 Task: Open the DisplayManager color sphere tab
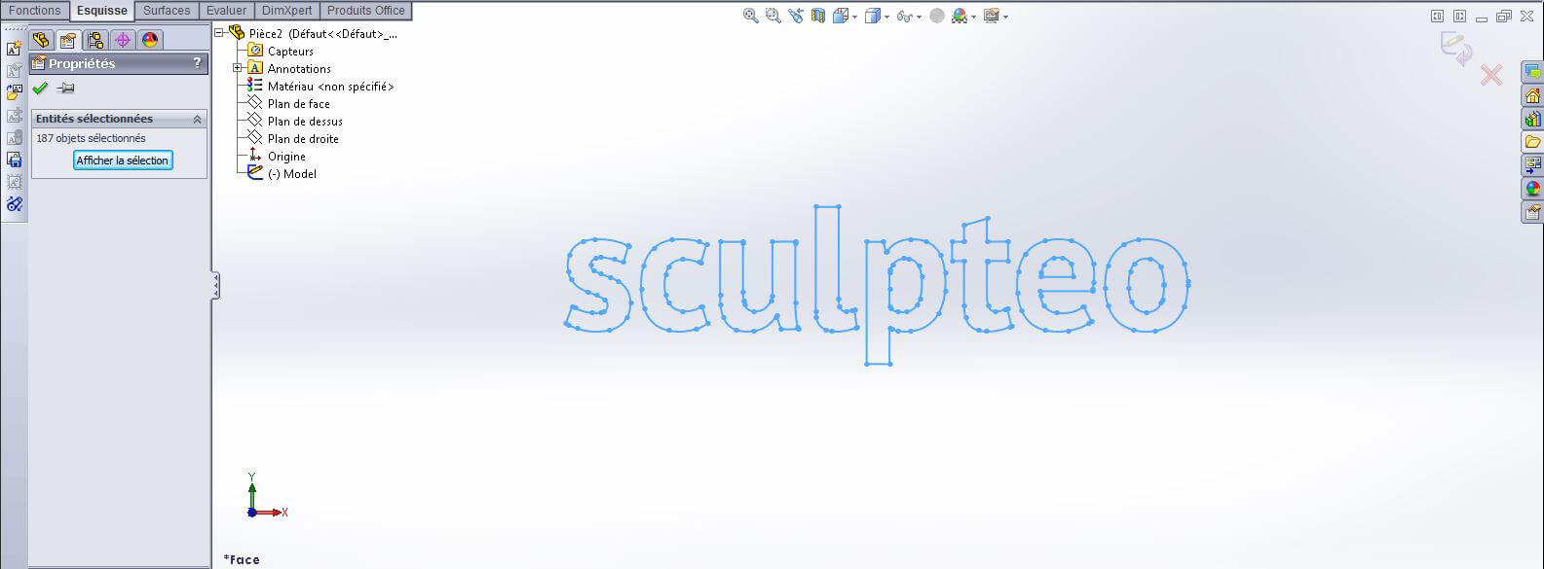[x=149, y=40]
